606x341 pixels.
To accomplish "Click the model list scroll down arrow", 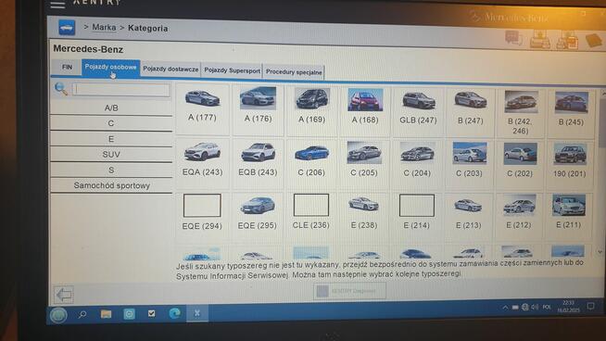I will coord(600,252).
